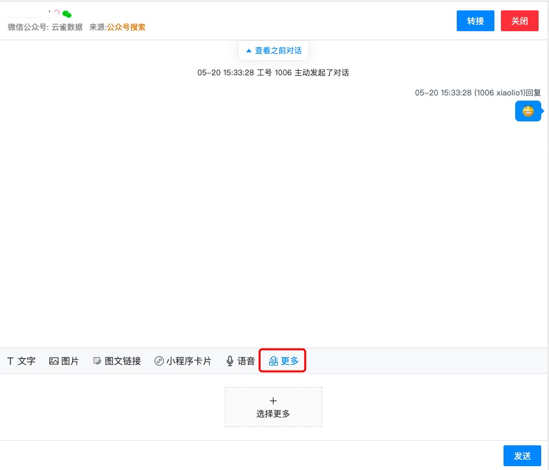549x470 pixels.
Task: Click the circular clock icon before 小程序卡片
Action: pos(159,361)
